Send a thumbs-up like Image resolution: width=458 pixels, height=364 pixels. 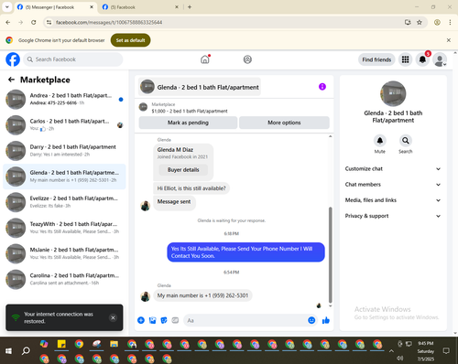tap(326, 320)
